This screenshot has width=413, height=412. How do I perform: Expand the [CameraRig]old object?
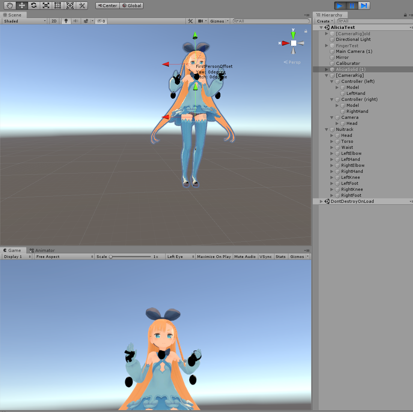point(327,34)
